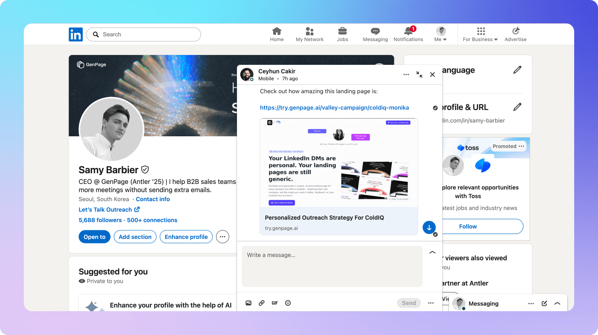The height and width of the screenshot is (335, 598).
Task: Open more compose options ellipsis beside Send
Action: tap(431, 303)
